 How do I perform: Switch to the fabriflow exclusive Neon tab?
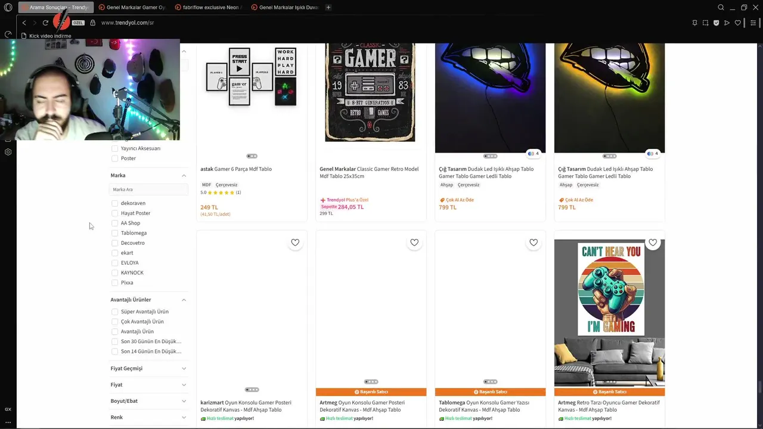(x=208, y=7)
